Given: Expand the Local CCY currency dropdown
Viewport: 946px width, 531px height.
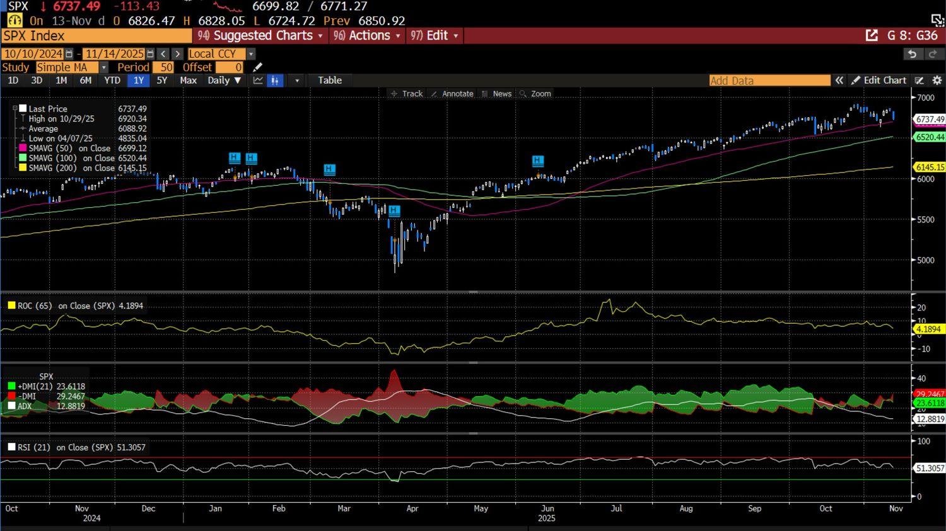Looking at the screenshot, I should tap(251, 54).
